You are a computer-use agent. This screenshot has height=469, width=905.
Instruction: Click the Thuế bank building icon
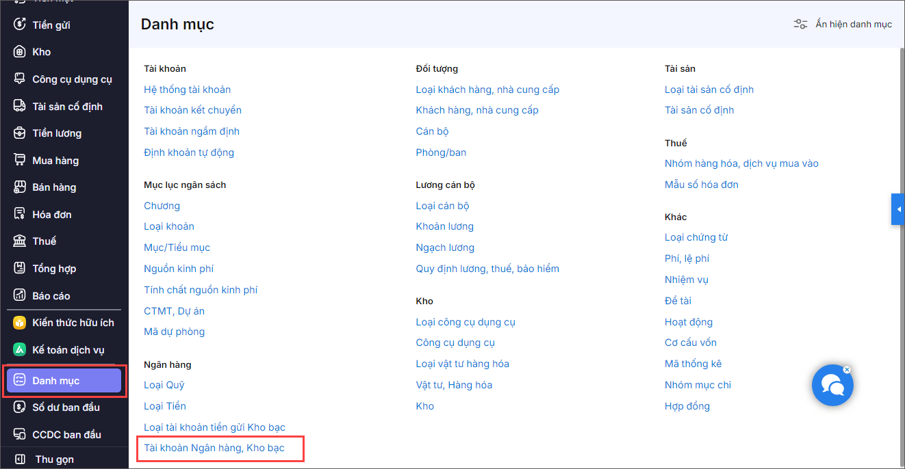coord(20,241)
